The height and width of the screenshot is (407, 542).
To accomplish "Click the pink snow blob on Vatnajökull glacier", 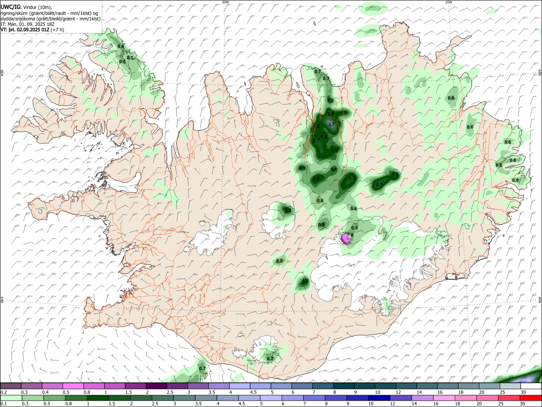I will point(346,240).
